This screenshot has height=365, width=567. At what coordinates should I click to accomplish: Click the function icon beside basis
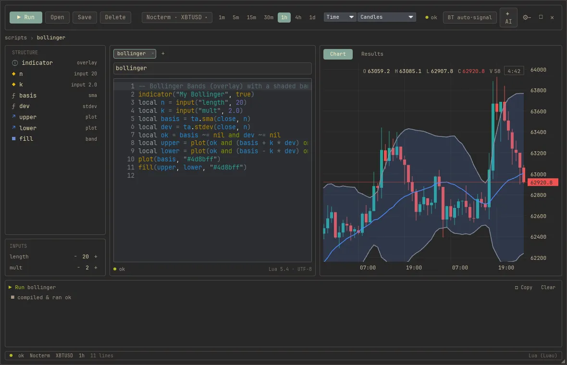pos(14,96)
